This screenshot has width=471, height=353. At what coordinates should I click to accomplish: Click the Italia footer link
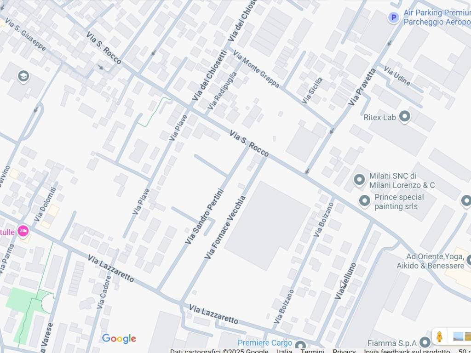(x=284, y=351)
